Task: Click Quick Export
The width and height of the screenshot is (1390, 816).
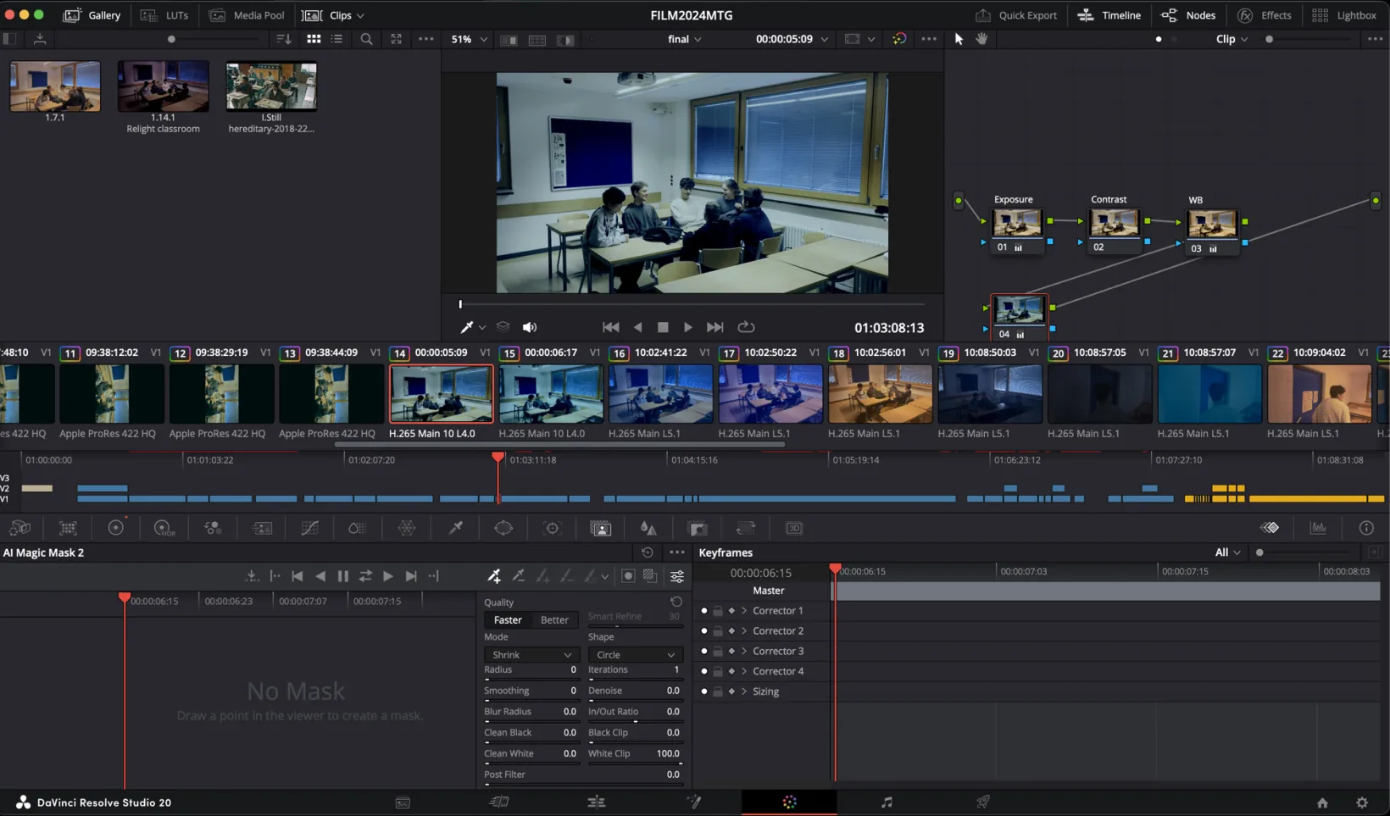Action: (x=1015, y=15)
